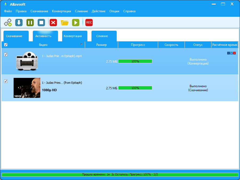
Task: Click the bottom overall progress bar
Action: (120, 174)
